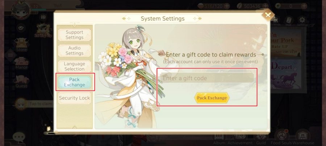The width and height of the screenshot is (326, 146).
Task: Open the Food Souls icon
Action: coord(281,137)
